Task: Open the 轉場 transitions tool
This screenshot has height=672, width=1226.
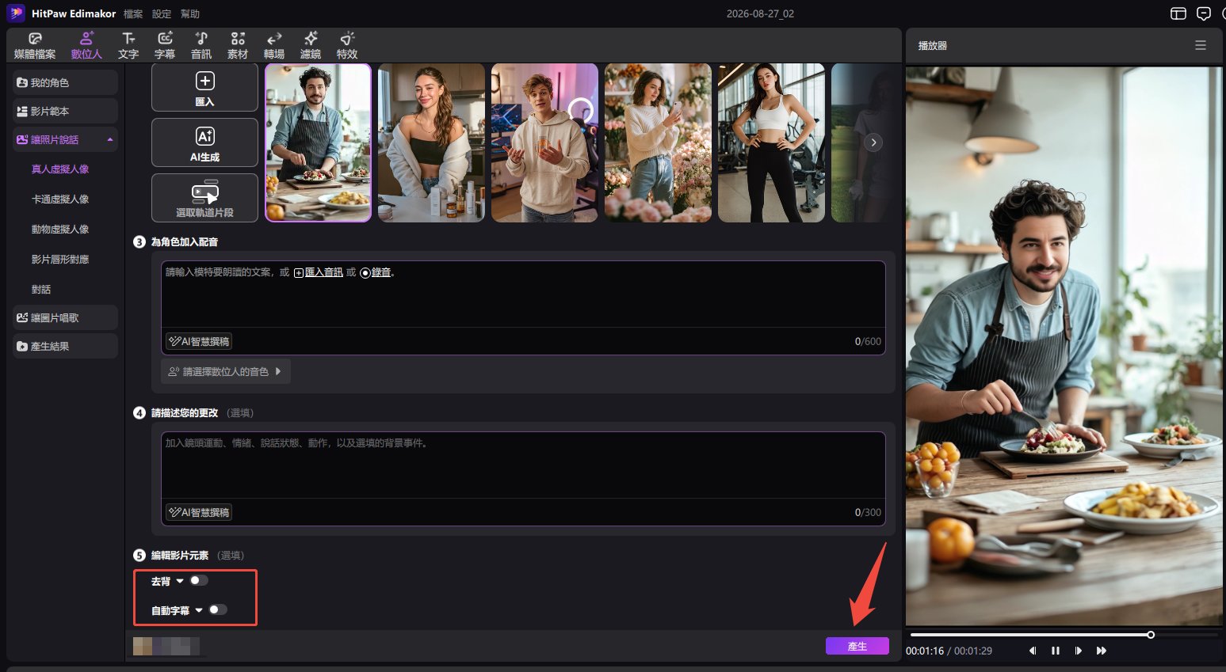Action: tap(274, 46)
